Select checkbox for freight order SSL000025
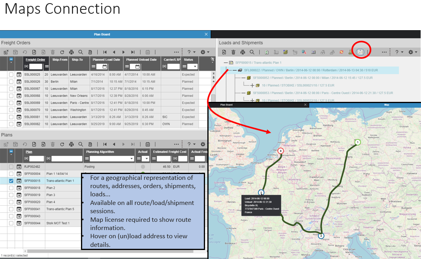This screenshot has height=259, width=421. [x=11, y=74]
